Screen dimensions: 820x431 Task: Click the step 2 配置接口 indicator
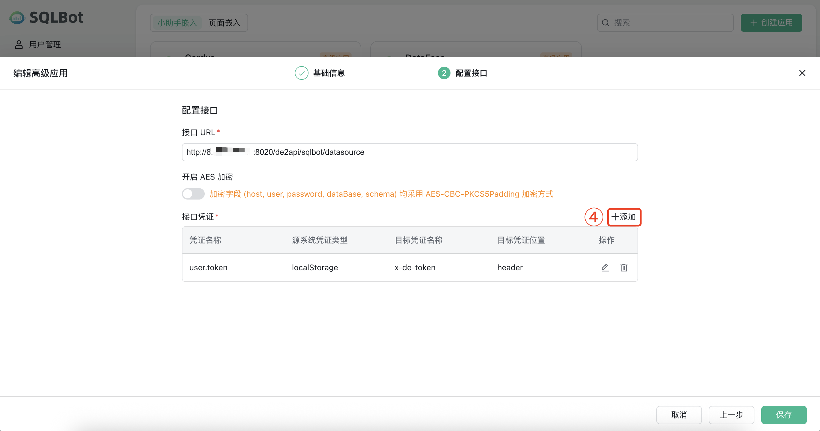tap(444, 73)
